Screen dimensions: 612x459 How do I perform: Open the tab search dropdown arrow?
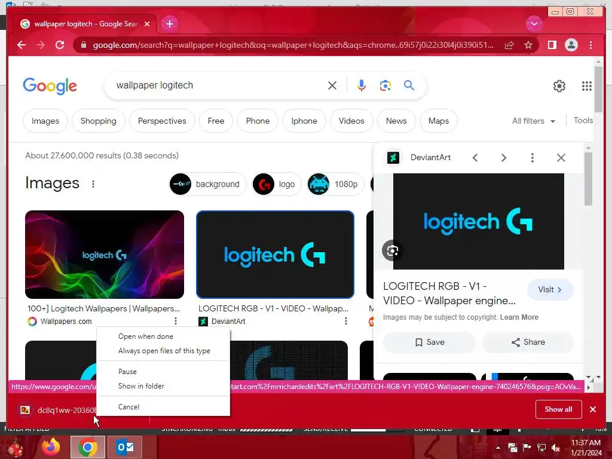pos(534,24)
